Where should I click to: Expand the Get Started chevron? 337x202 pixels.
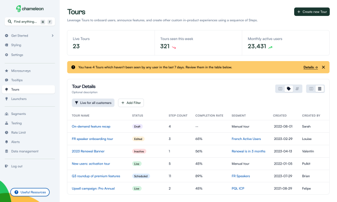pos(52,36)
